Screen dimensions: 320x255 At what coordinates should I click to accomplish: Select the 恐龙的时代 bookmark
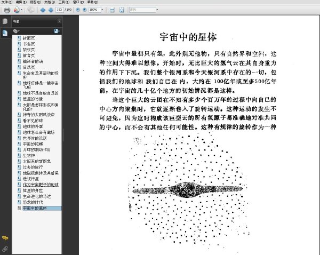pos(33,202)
